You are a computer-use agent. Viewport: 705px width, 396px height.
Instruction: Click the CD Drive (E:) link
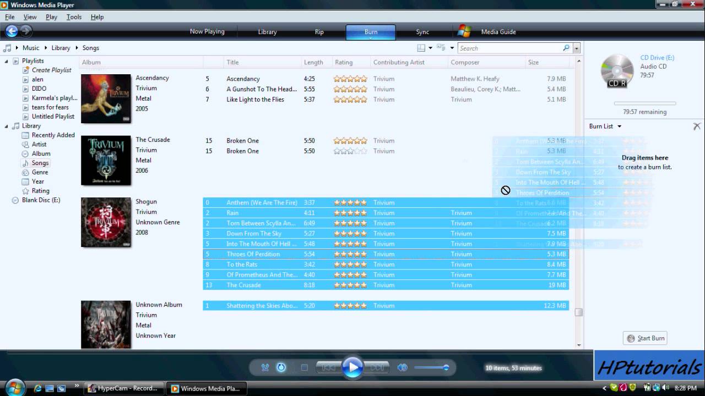(x=657, y=58)
